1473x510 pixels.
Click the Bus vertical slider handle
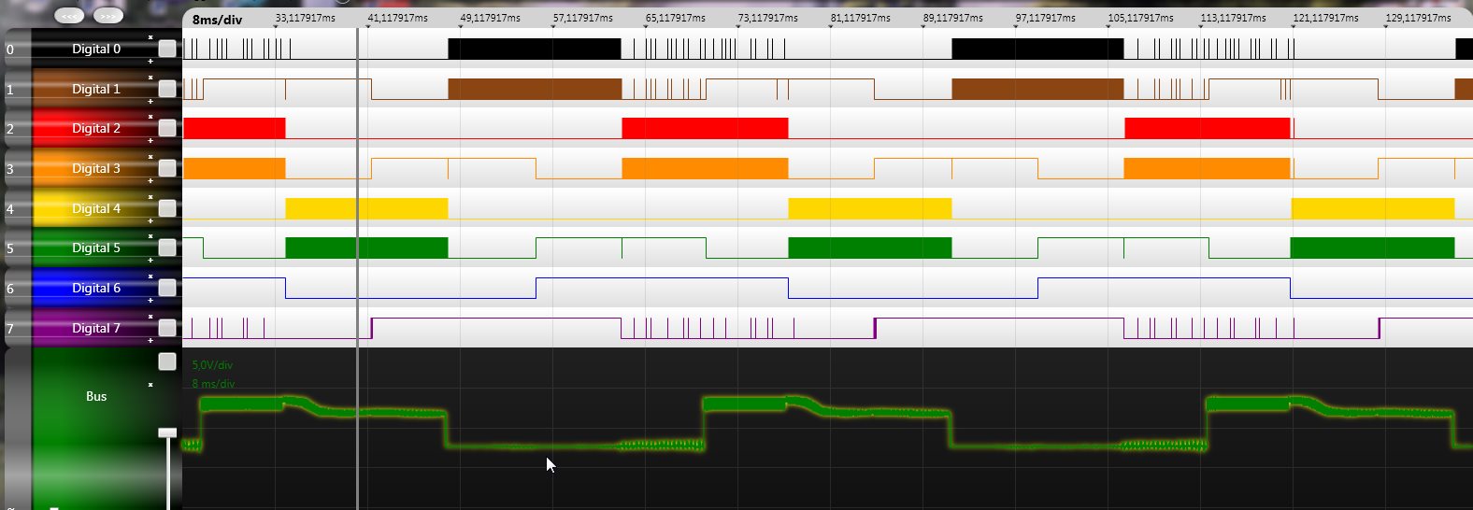point(167,432)
